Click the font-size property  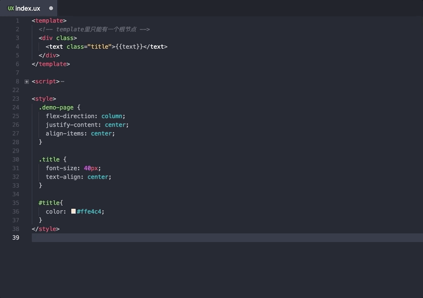pyautogui.click(x=63, y=168)
